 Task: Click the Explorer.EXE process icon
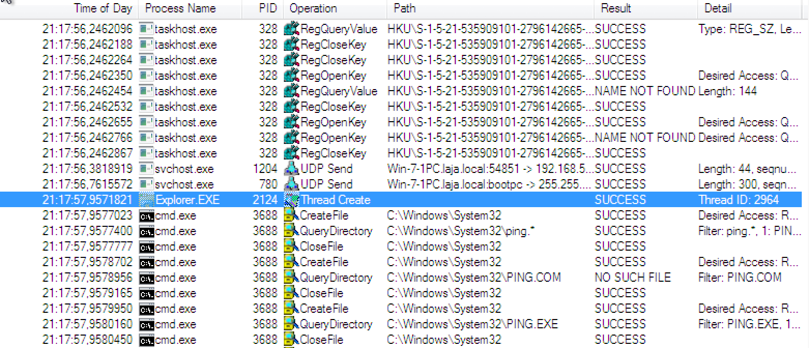click(147, 200)
